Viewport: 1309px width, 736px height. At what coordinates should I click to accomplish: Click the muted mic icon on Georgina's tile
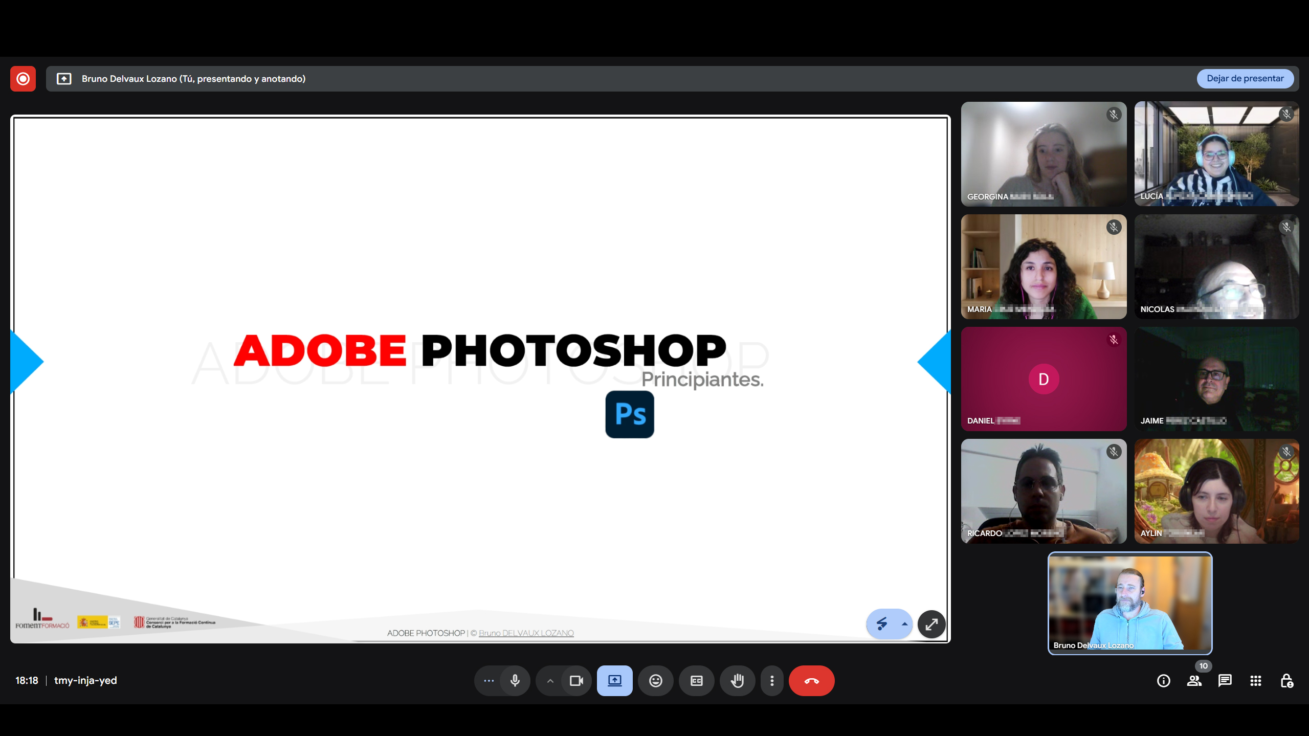tap(1114, 115)
